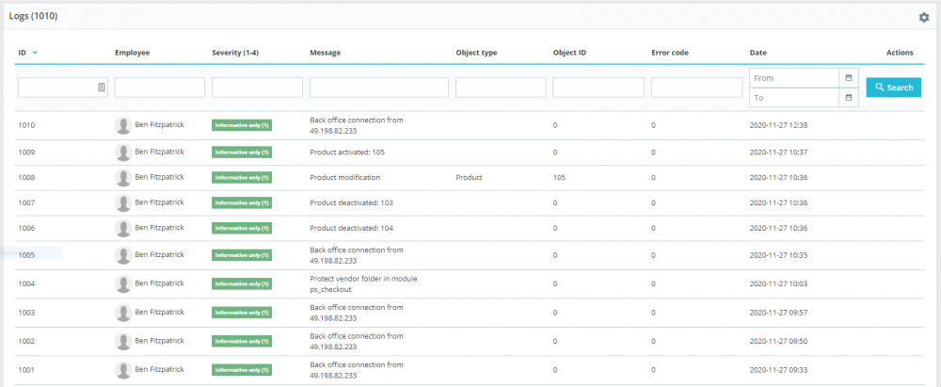Focus the Error code filter input
This screenshot has height=387, width=941.
(x=696, y=88)
